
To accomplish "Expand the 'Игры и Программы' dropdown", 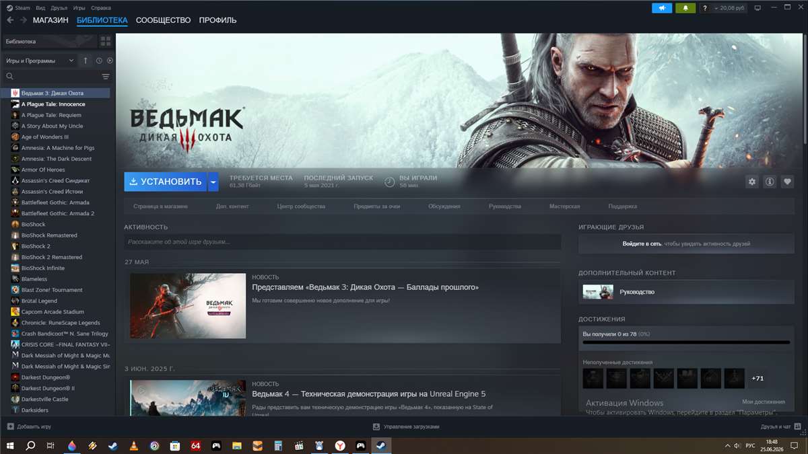I will pos(40,61).
